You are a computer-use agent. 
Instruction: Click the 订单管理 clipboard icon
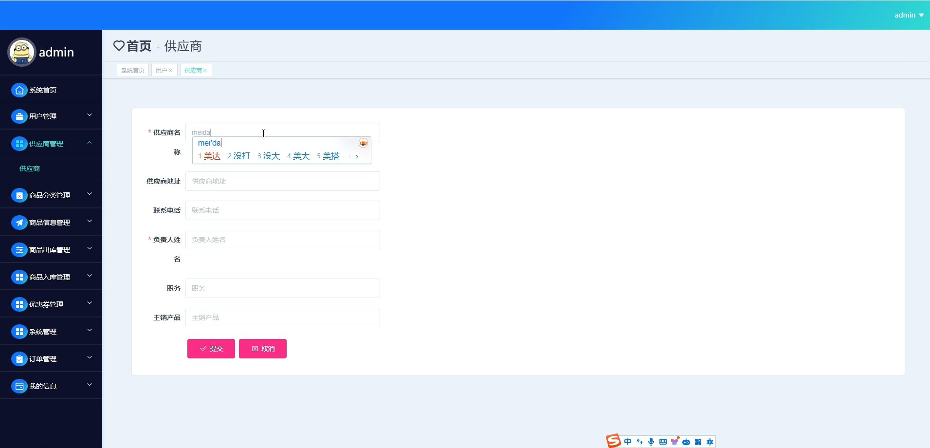[x=19, y=359]
